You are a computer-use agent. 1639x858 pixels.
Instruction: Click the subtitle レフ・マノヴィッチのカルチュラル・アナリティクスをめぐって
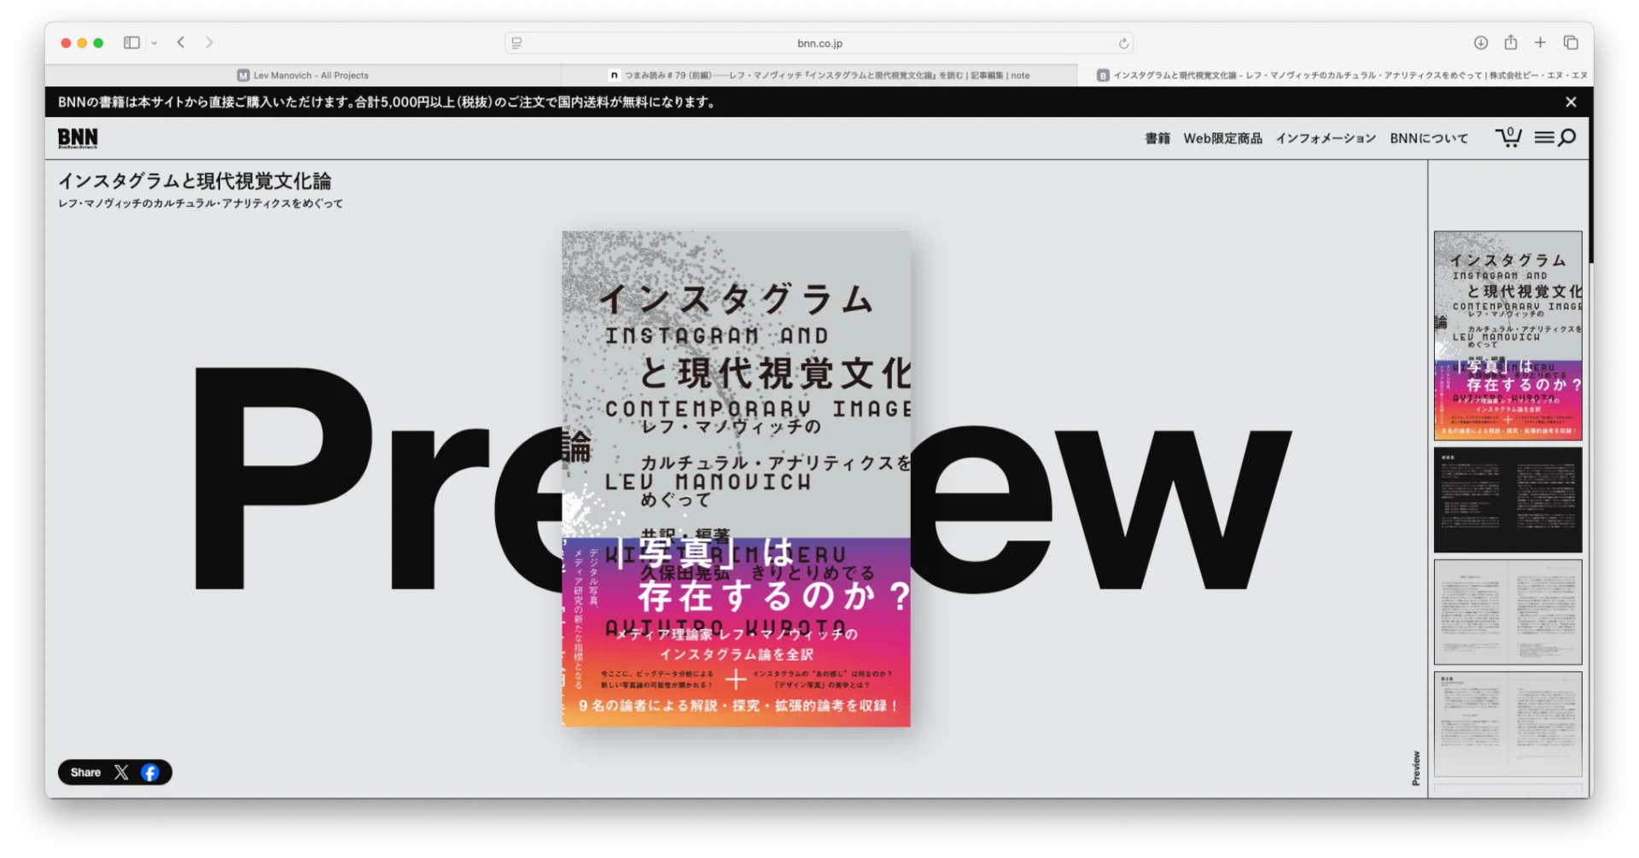tap(201, 203)
